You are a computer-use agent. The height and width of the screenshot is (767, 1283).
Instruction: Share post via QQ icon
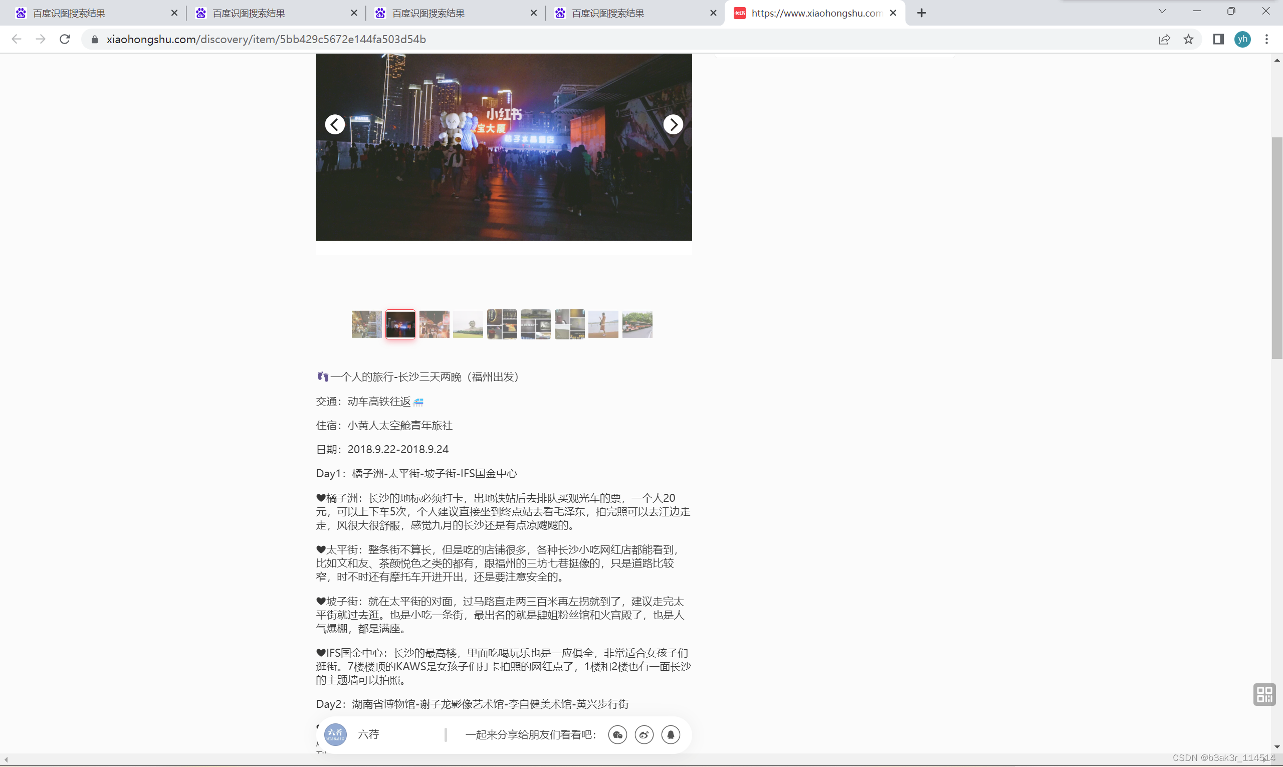tap(671, 734)
